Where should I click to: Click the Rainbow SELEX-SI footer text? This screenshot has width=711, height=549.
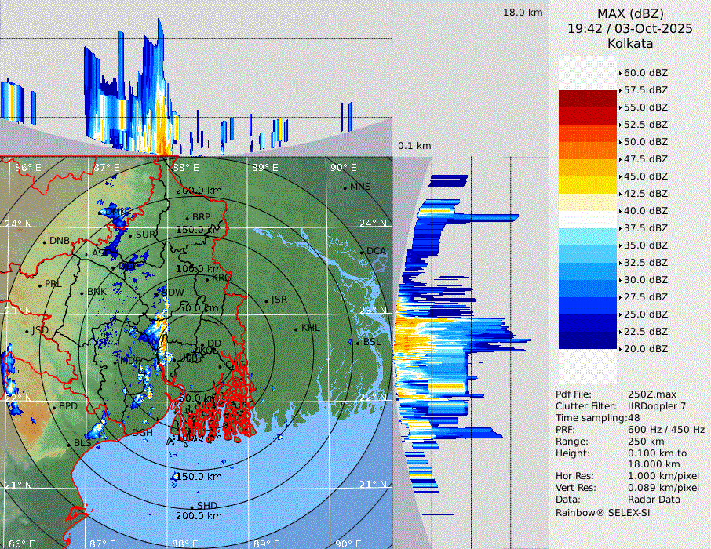click(x=603, y=512)
